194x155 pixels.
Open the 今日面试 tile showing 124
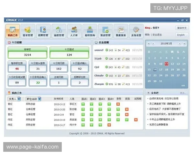click(69, 53)
